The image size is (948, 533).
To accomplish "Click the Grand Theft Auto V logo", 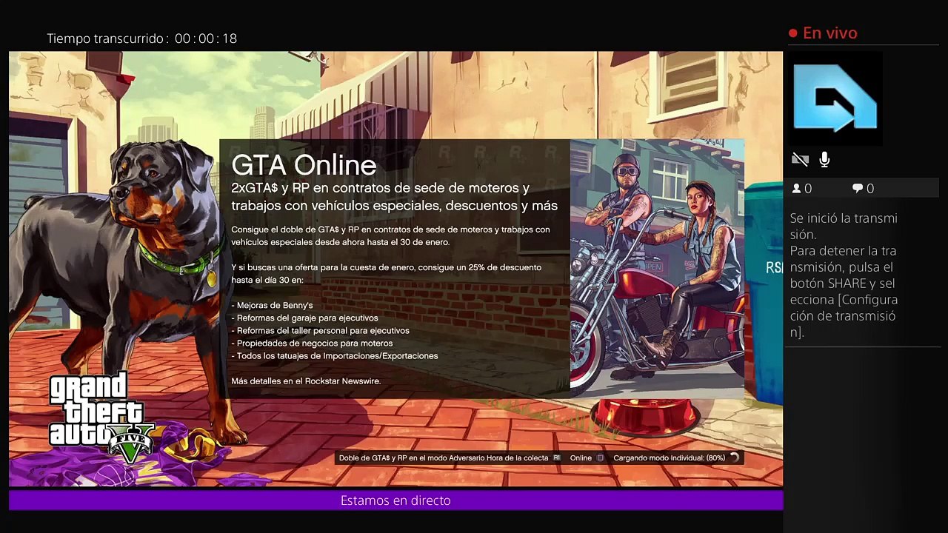I will 101,418.
